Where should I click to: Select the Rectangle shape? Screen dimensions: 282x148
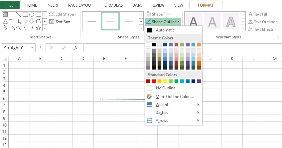[25, 15]
